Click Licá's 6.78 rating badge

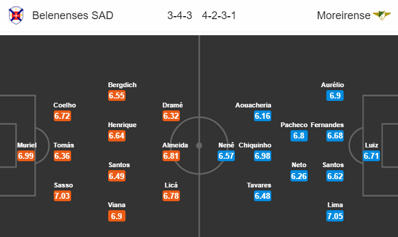pos(171,196)
